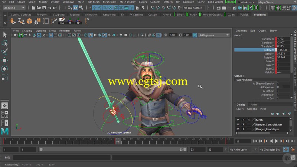Open the Deform menu

(x=168, y=2)
